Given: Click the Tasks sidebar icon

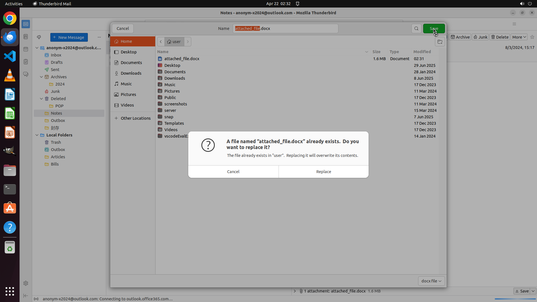Looking at the screenshot, I should (26, 62).
